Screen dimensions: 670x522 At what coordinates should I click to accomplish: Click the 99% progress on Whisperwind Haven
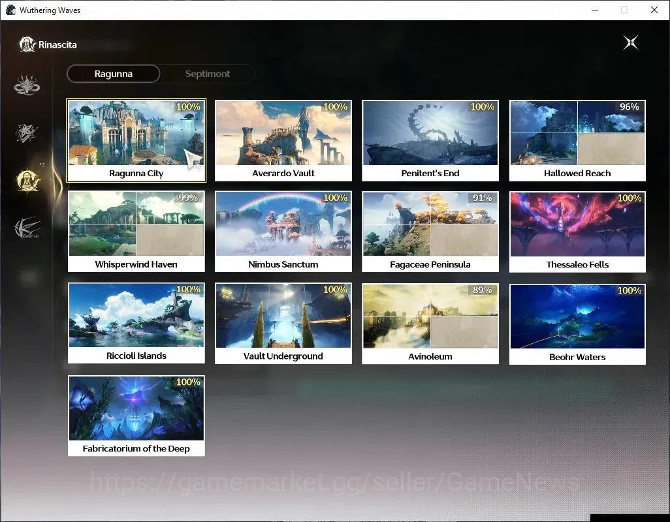pyautogui.click(x=188, y=198)
